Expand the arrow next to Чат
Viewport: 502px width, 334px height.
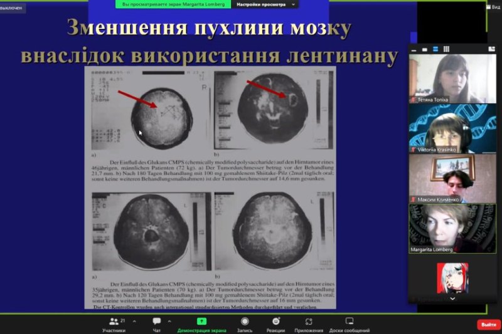[169, 321]
